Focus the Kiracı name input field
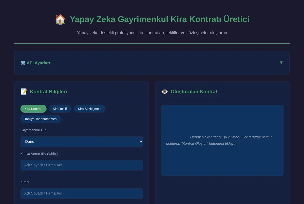This screenshot has height=204, width=304. click(x=82, y=193)
